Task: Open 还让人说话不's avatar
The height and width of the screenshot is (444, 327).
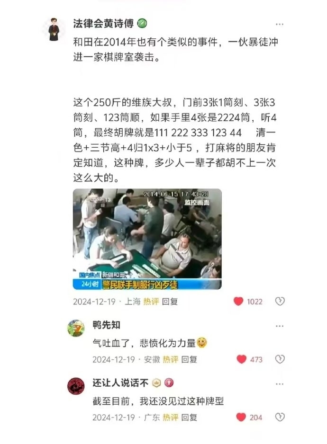Action: click(x=76, y=386)
